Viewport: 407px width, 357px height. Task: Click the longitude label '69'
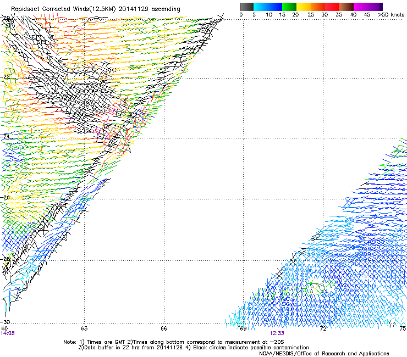pos(243,328)
